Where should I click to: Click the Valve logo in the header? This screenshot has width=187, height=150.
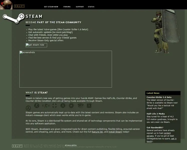point(19,6)
